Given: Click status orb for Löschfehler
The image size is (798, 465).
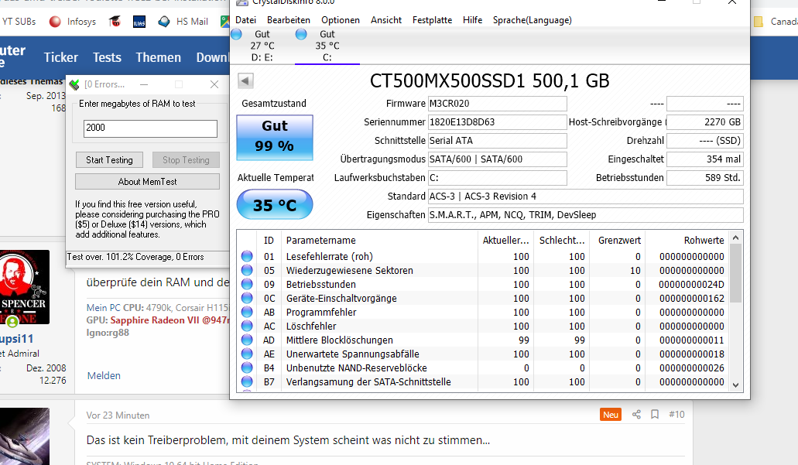Looking at the screenshot, I should pos(247,326).
